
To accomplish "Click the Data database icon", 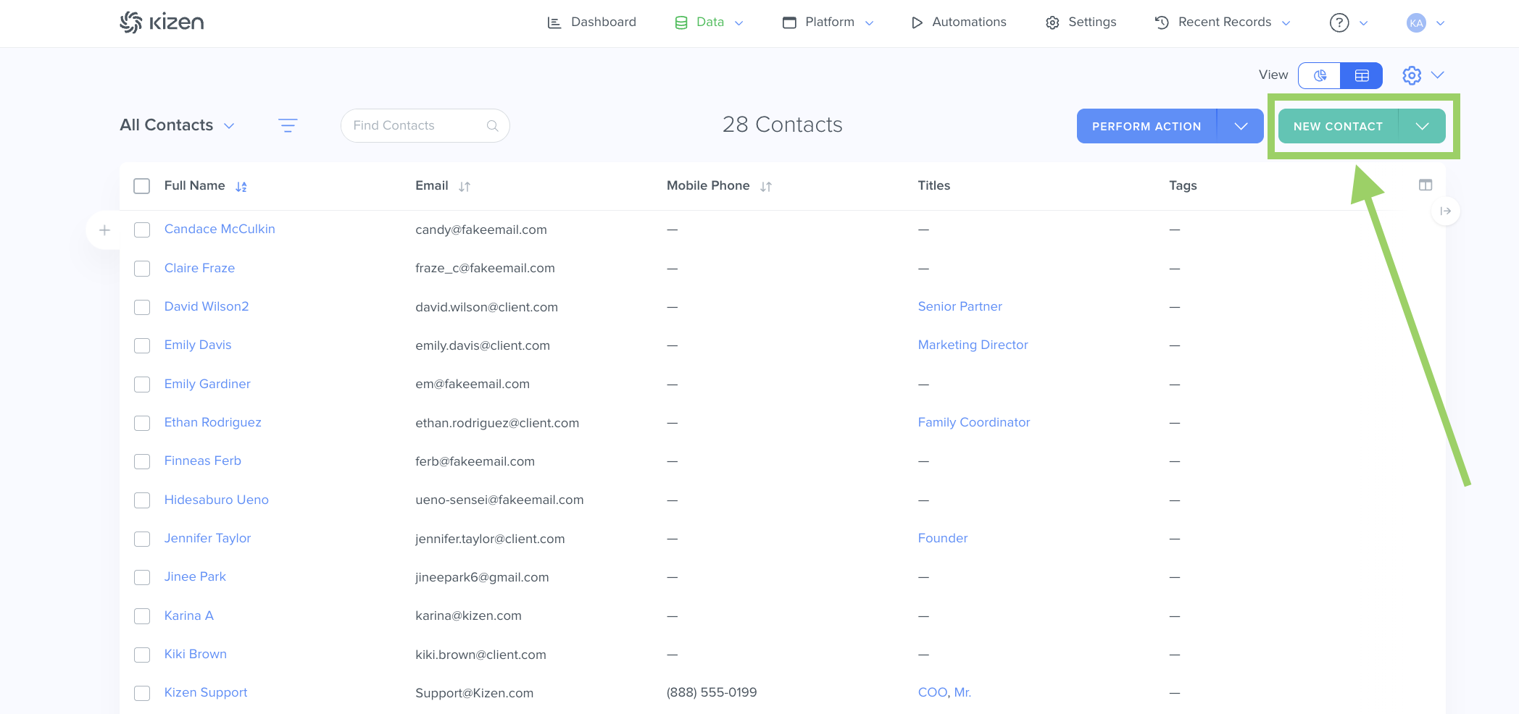I will [x=681, y=22].
